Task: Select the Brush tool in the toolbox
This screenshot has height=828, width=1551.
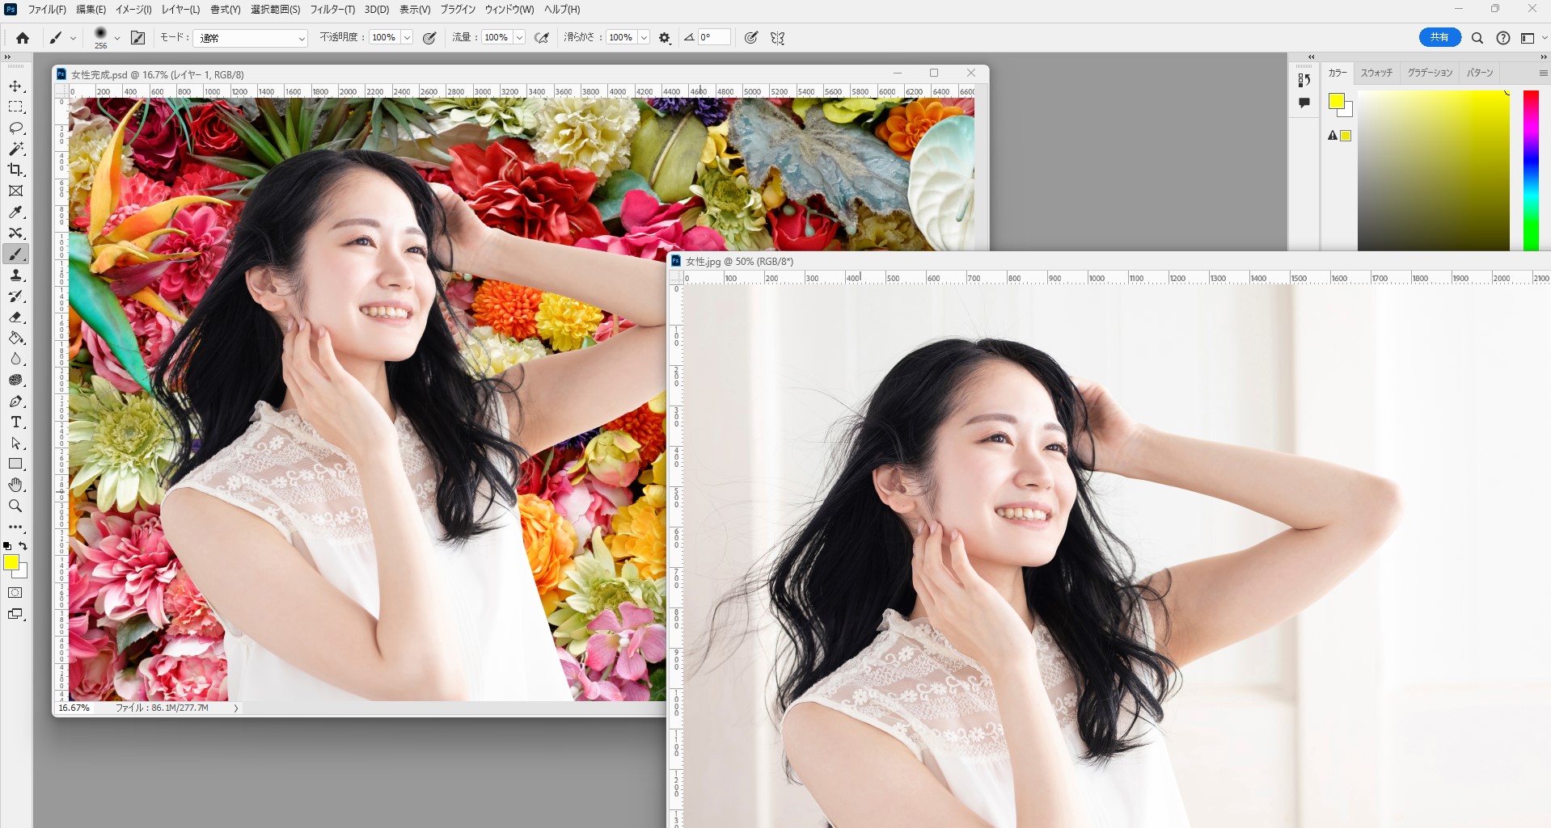Action: pos(15,254)
